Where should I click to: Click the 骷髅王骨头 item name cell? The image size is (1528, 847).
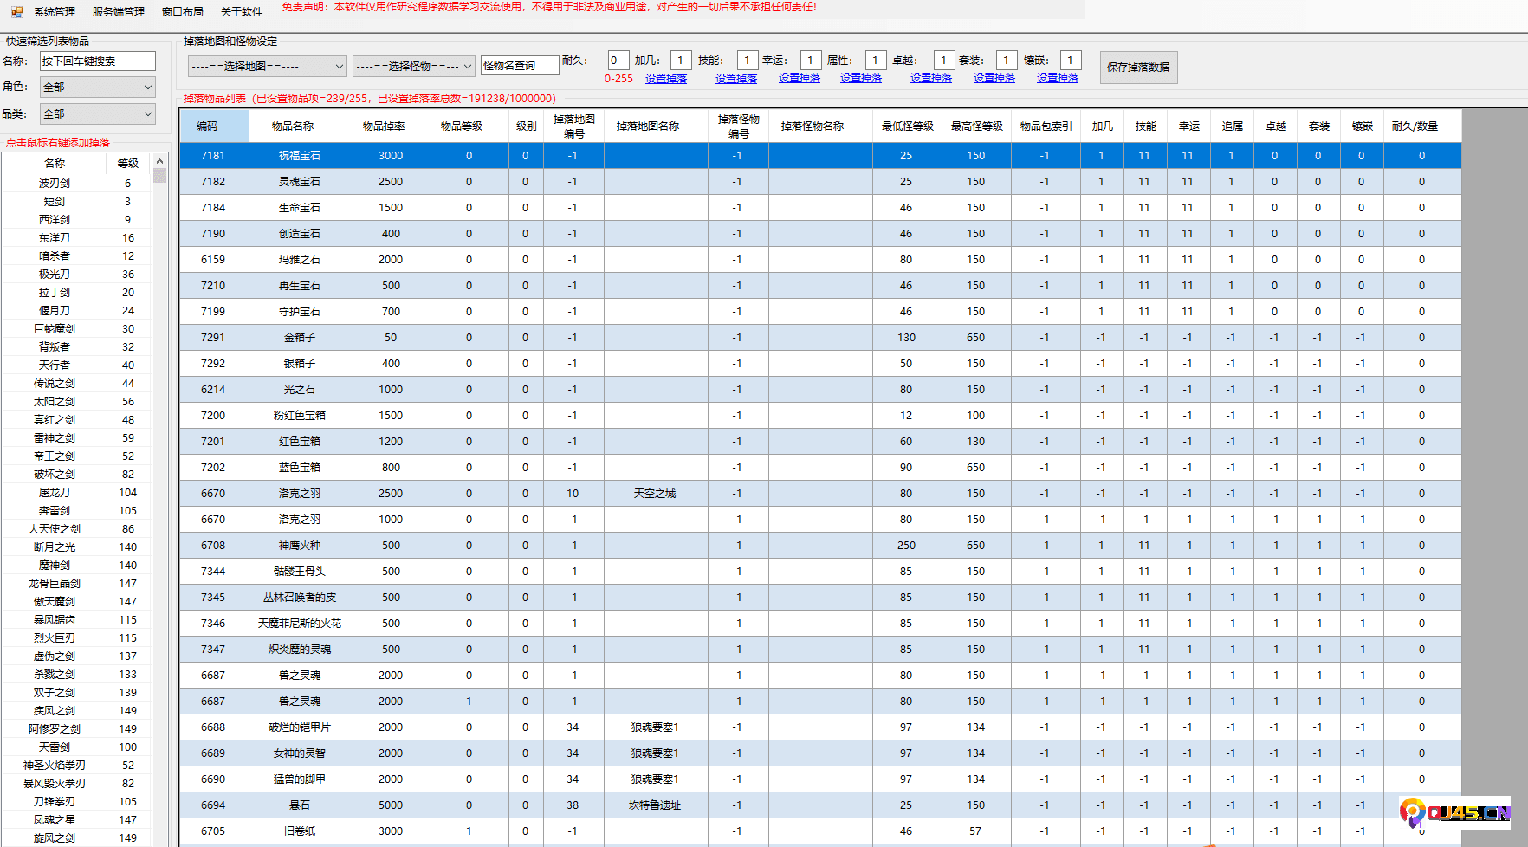(301, 572)
